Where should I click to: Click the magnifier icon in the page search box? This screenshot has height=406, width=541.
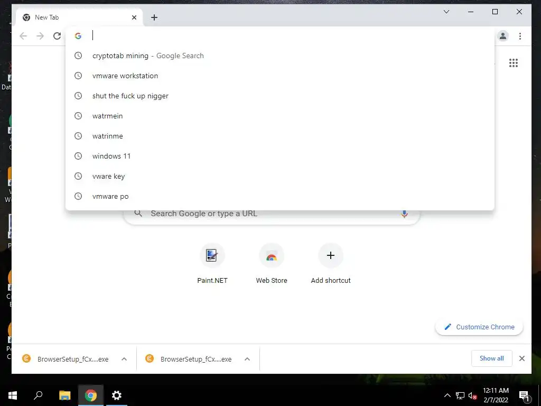pos(138,214)
